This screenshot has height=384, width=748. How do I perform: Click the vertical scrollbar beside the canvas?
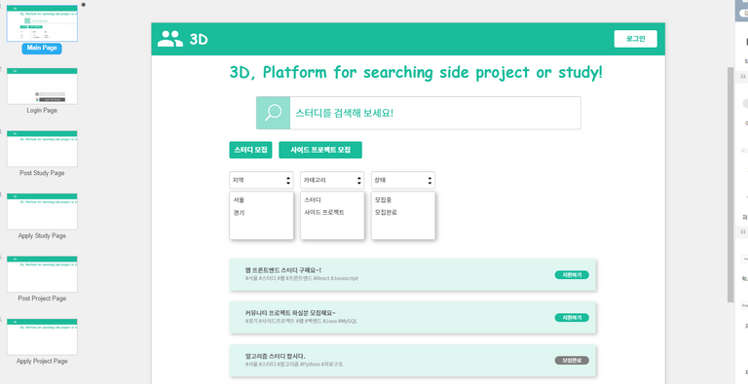pos(729,185)
